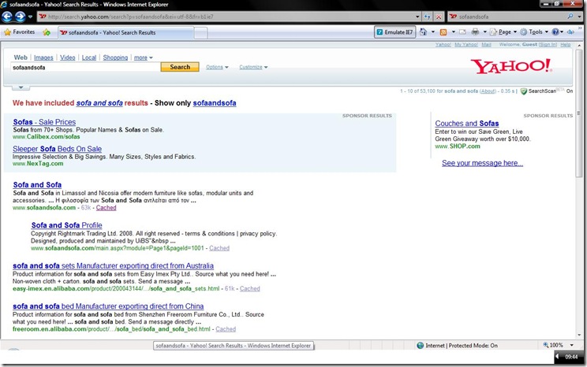Click the SearchScan green shield icon
This screenshot has width=587, height=367.
tap(524, 91)
